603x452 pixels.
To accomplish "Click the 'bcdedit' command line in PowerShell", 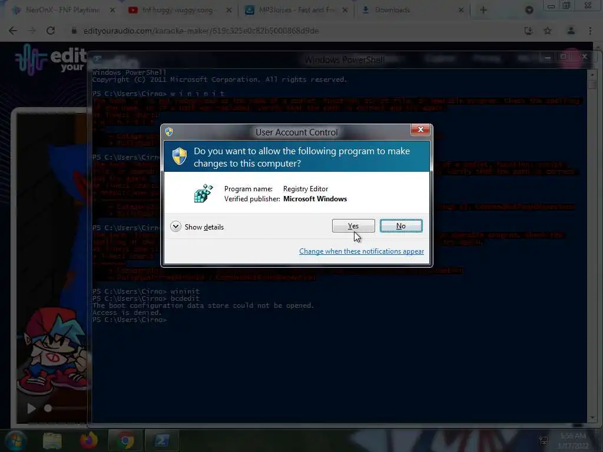I will click(146, 298).
